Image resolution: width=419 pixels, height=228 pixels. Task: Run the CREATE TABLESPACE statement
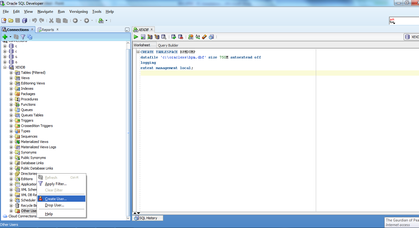(136, 37)
